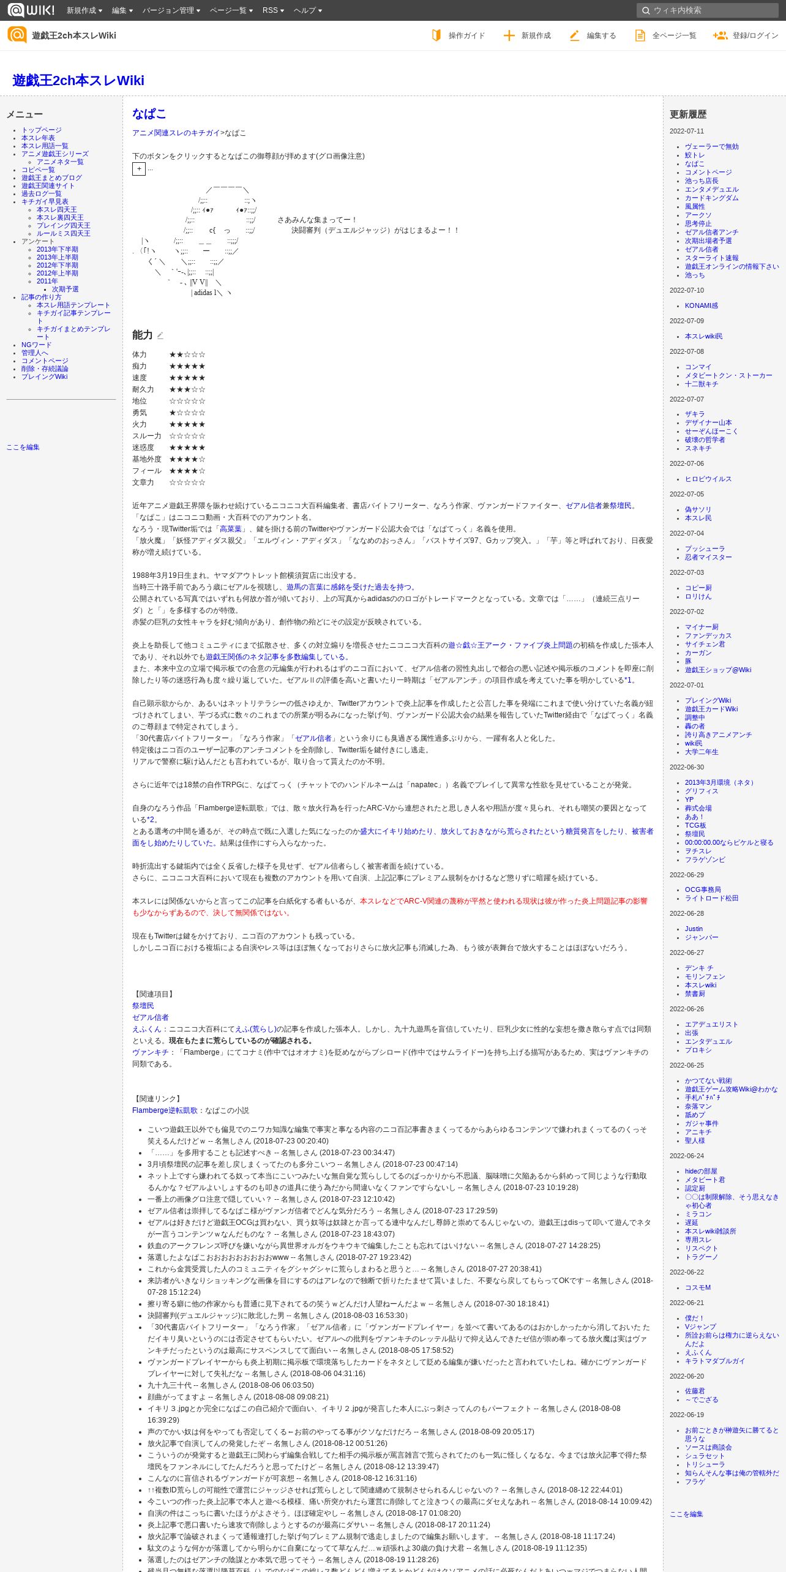Open ヴェーラーで無効 in update history
This screenshot has width=786, height=1572.
coord(712,147)
